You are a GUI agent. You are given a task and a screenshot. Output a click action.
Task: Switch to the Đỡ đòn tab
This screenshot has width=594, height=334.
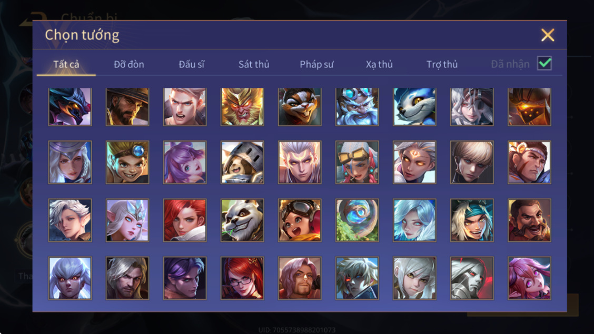coord(129,64)
